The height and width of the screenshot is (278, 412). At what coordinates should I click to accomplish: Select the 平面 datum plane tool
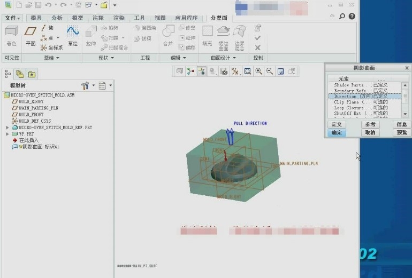30,36
